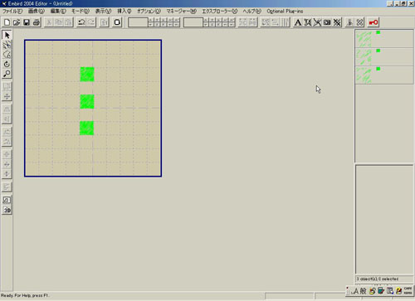Click the first numeric input field in toolbar

click(138, 22)
